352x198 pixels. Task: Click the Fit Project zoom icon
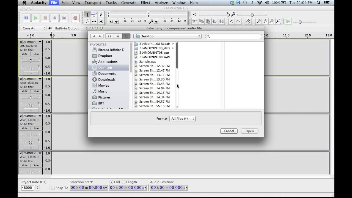(279, 21)
